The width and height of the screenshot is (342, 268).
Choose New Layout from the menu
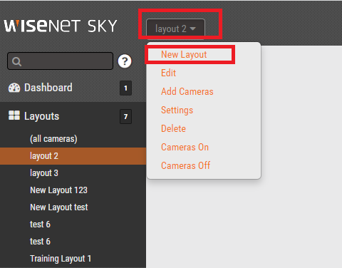(x=184, y=54)
